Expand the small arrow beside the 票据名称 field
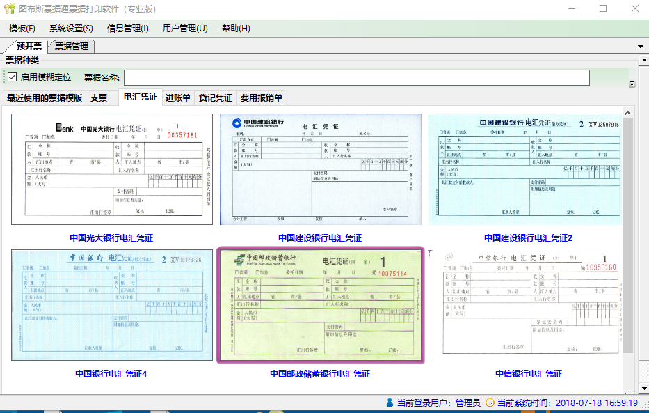The height and width of the screenshot is (413, 649). coord(632,84)
